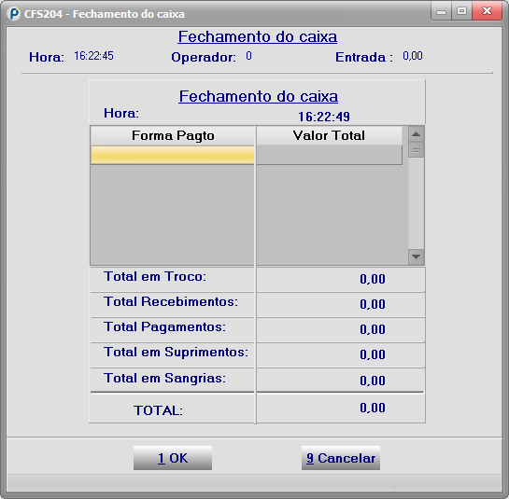Select the highlighted yellow Forma Pagto cell
Image resolution: width=509 pixels, height=499 pixels.
(173, 155)
